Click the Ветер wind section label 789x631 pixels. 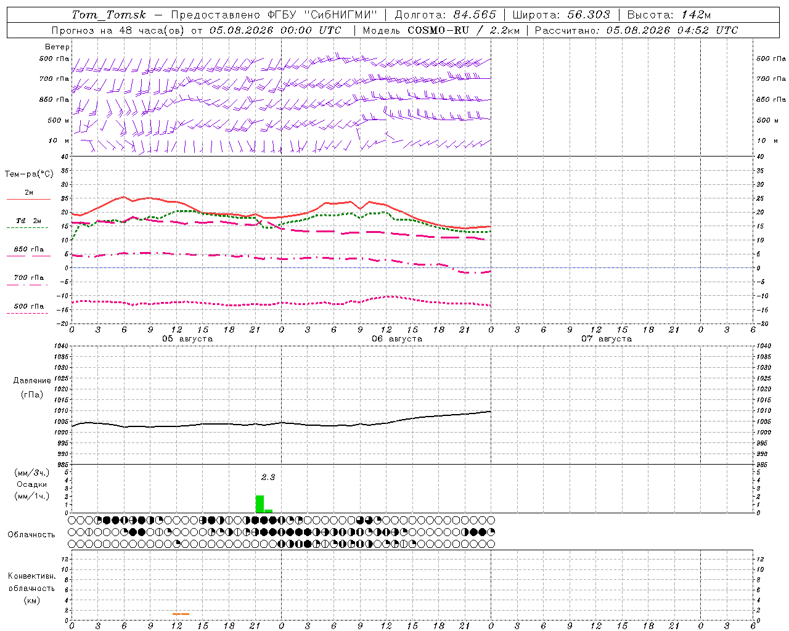tap(57, 47)
